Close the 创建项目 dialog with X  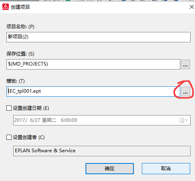tap(192, 7)
